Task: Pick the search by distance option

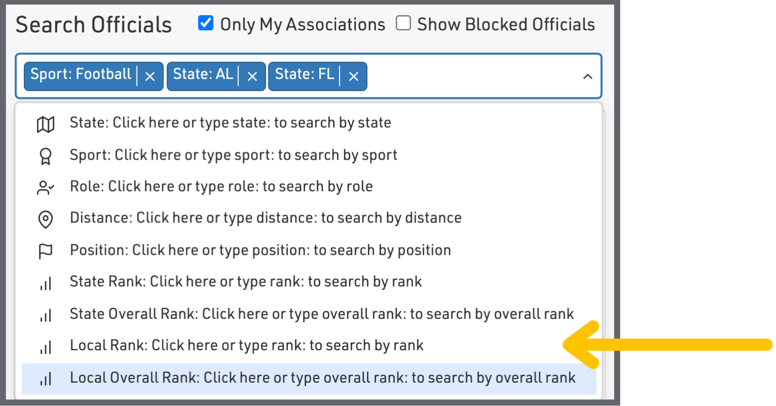Action: click(265, 218)
